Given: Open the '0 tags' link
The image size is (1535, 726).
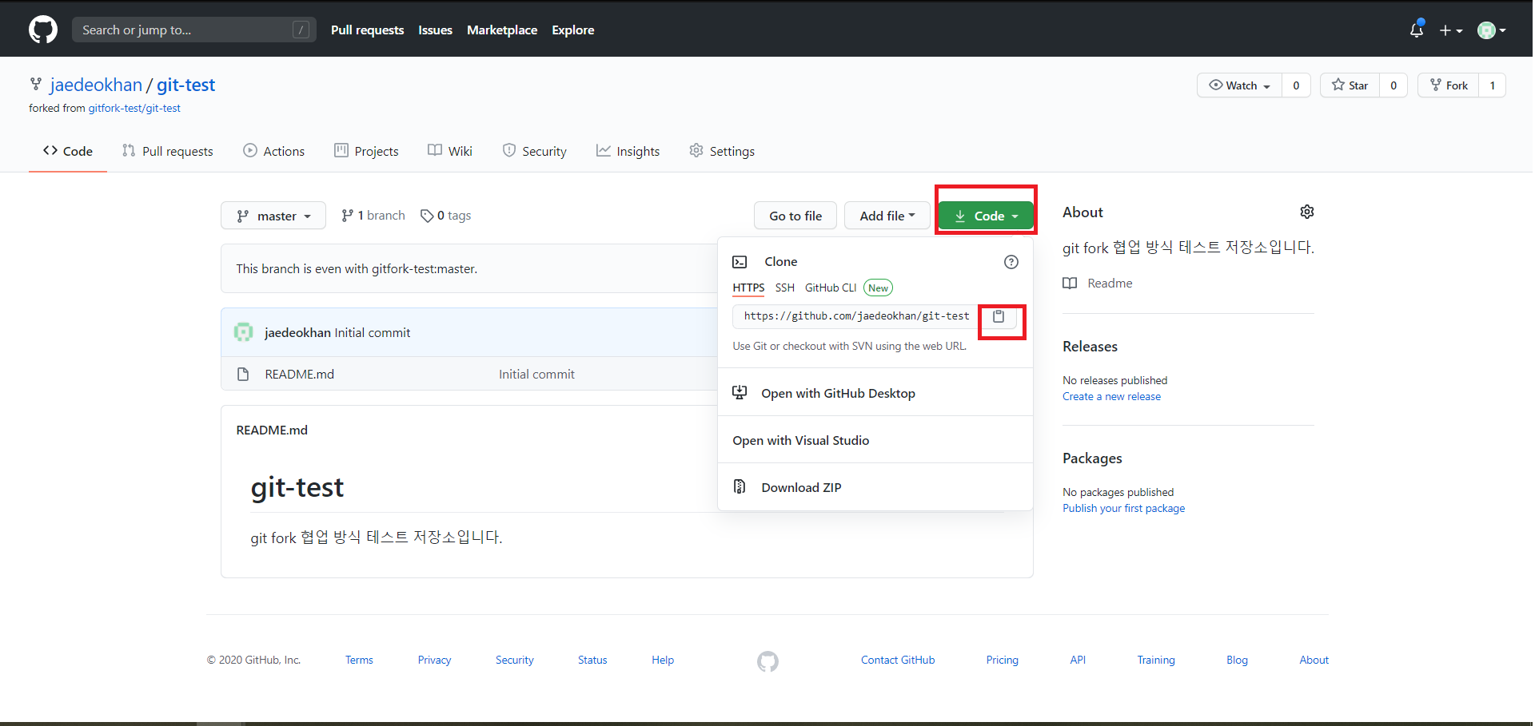Looking at the screenshot, I should pos(446,216).
